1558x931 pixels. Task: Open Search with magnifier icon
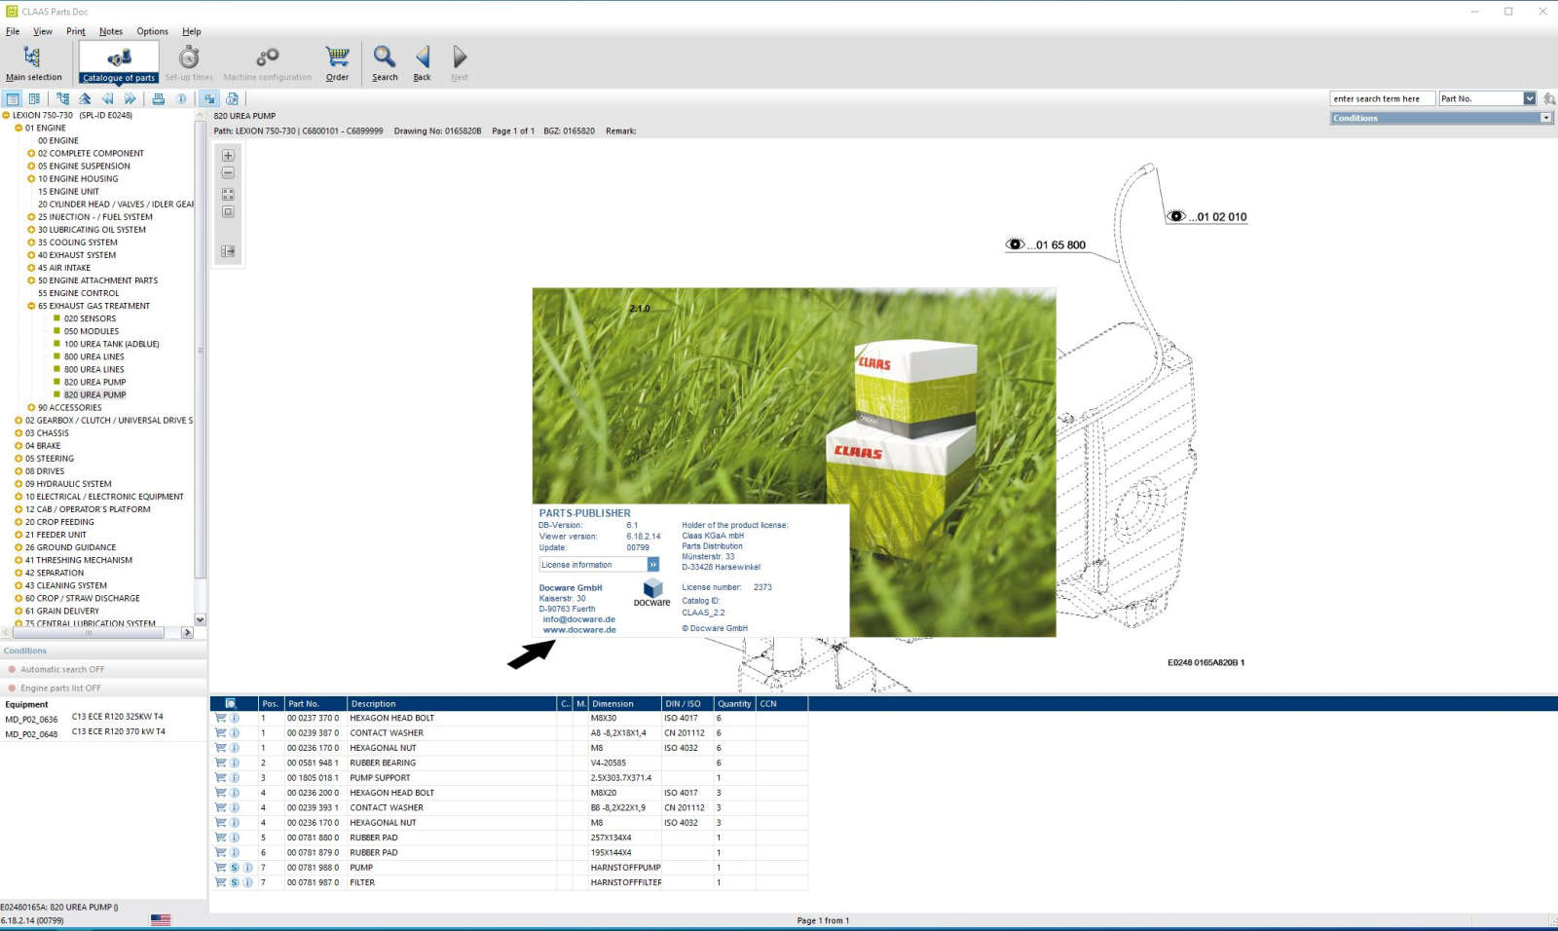pyautogui.click(x=385, y=63)
